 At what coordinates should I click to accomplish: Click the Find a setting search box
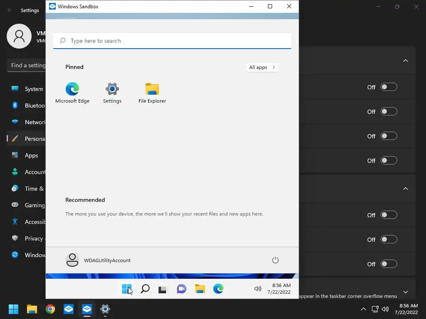tap(26, 65)
